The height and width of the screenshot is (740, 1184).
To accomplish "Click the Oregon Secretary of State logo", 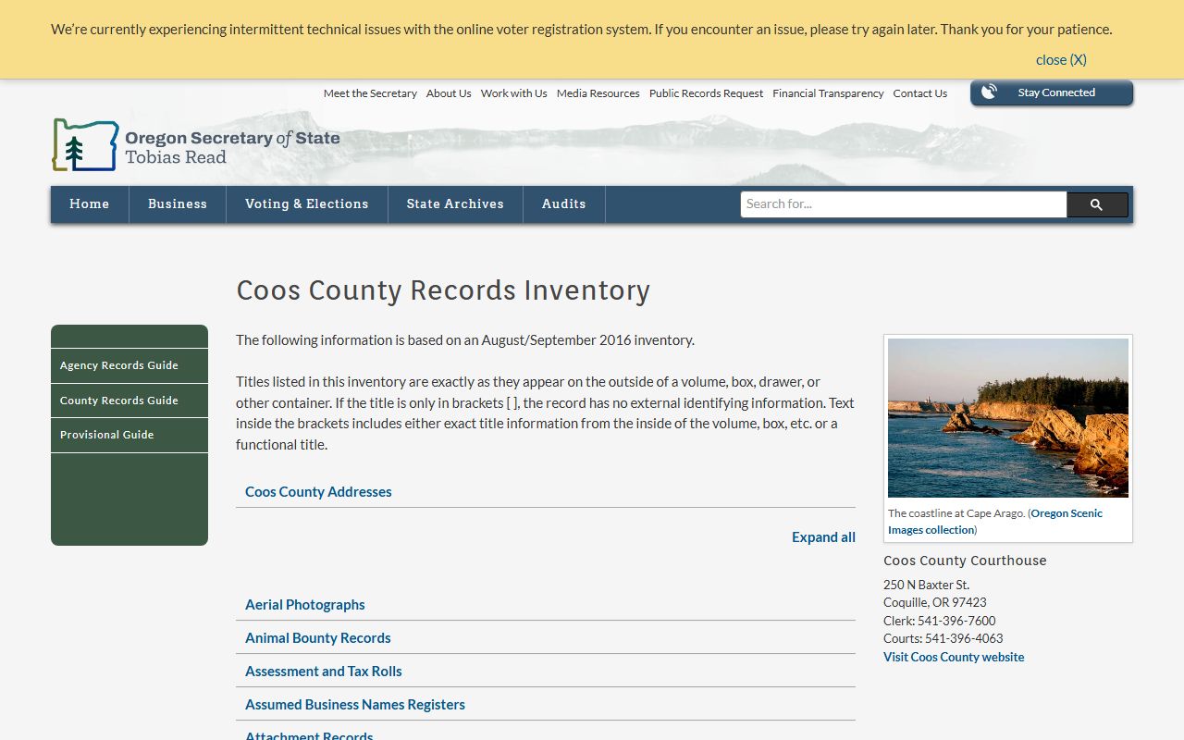I will (196, 145).
